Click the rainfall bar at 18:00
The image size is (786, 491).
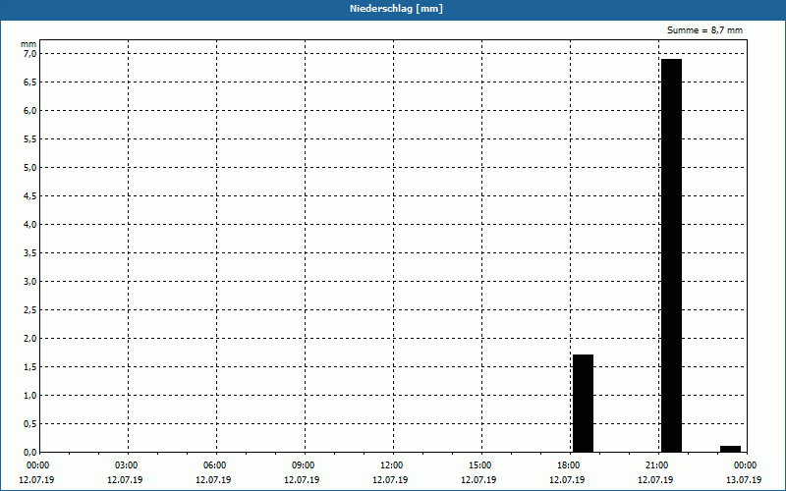click(x=583, y=404)
